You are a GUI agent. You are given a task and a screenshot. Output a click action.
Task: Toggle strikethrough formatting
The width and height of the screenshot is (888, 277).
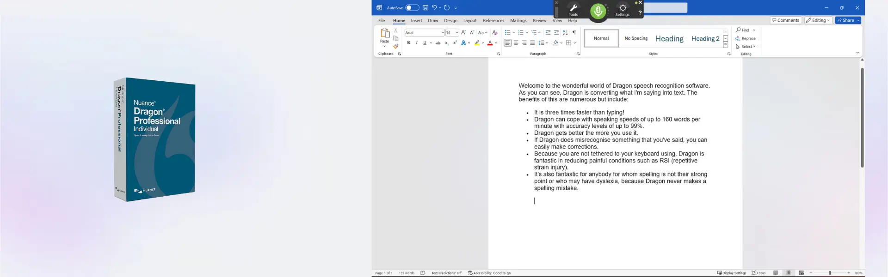[438, 43]
